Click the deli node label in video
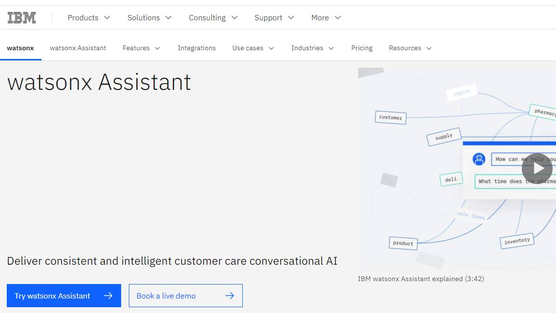 tap(451, 179)
